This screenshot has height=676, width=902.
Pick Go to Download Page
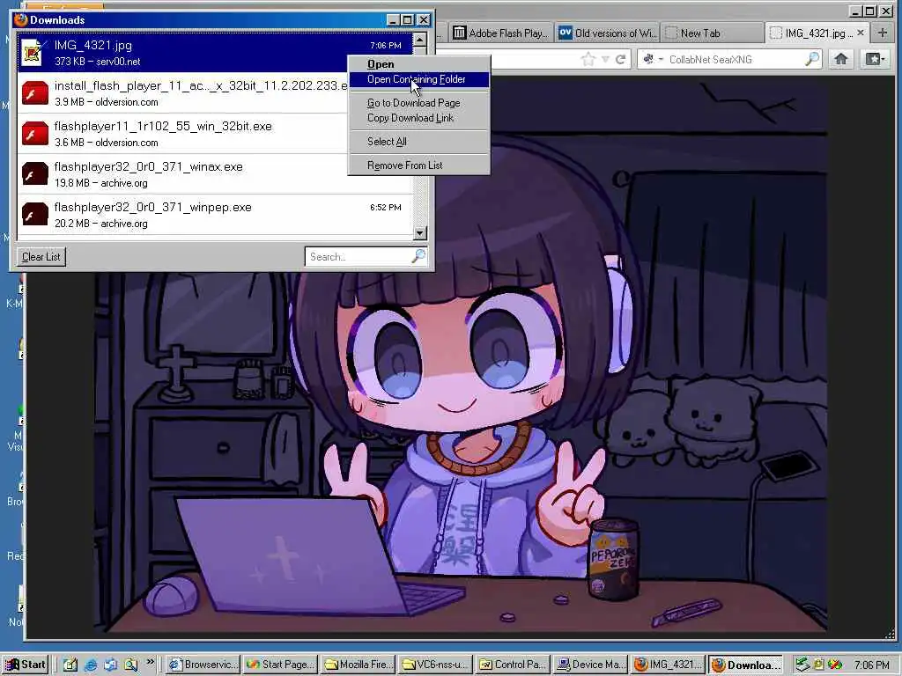pos(414,103)
